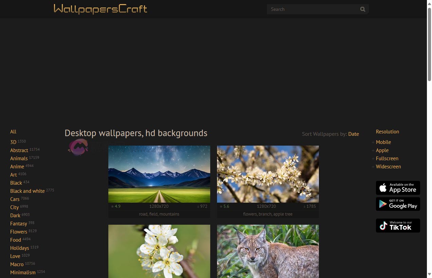Expand the Widescreen resolution group

click(373, 167)
